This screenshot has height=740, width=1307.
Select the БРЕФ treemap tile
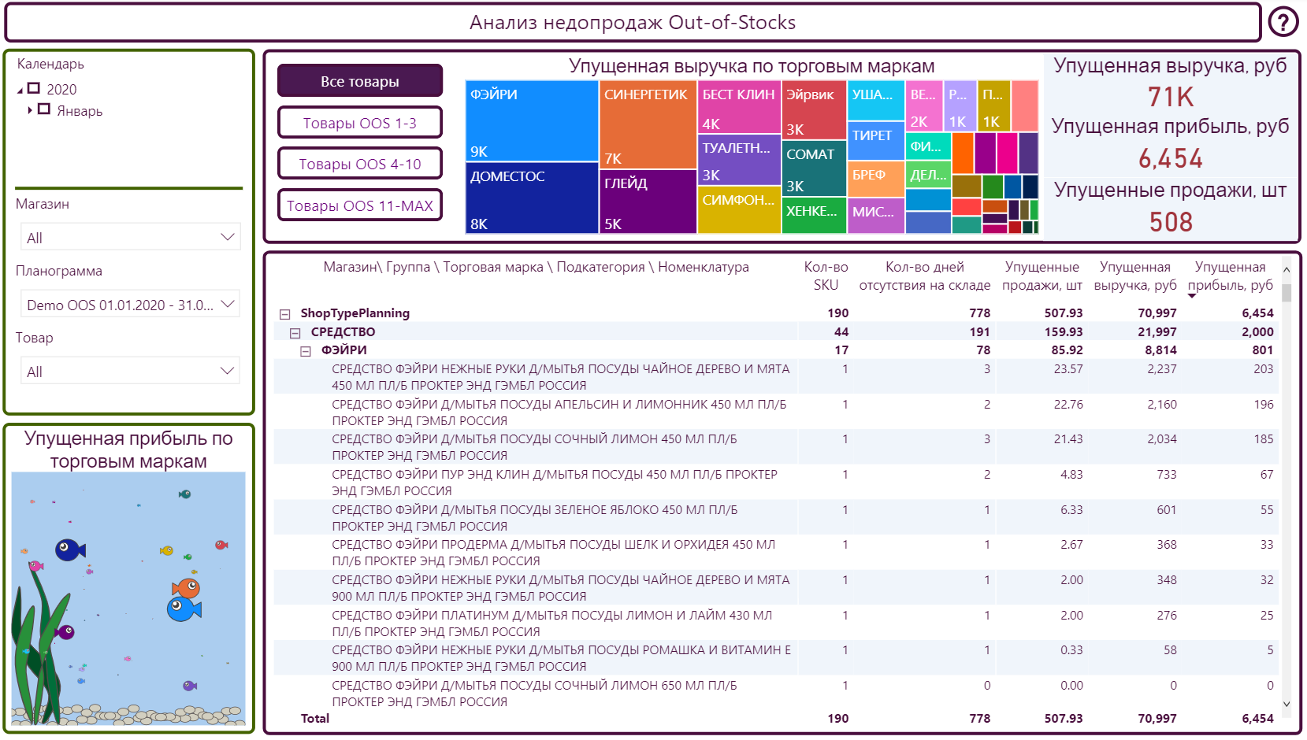click(x=876, y=179)
